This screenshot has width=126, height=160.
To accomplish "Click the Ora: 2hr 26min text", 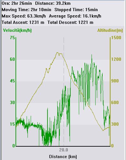I will tap(17, 3).
